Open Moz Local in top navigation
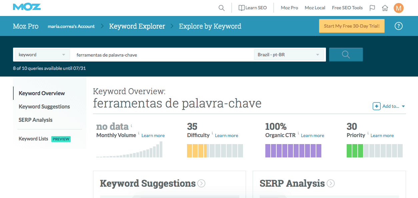 [x=315, y=8]
